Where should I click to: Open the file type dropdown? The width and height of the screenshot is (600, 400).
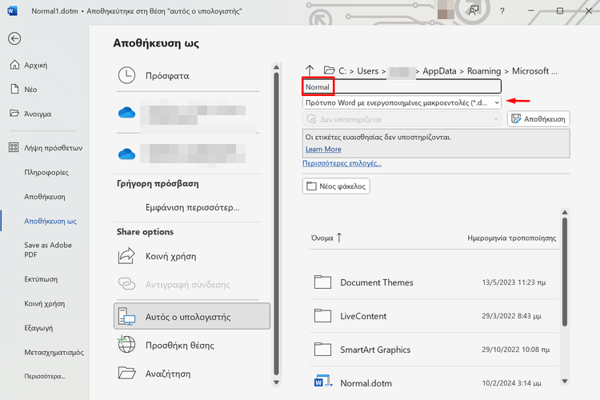click(402, 102)
